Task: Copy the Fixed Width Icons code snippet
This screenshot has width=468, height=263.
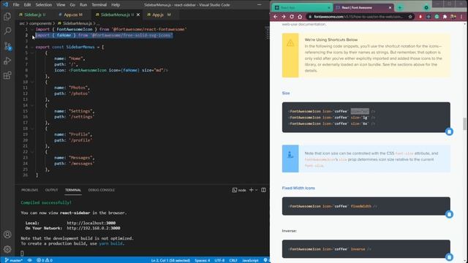Action: [449, 214]
